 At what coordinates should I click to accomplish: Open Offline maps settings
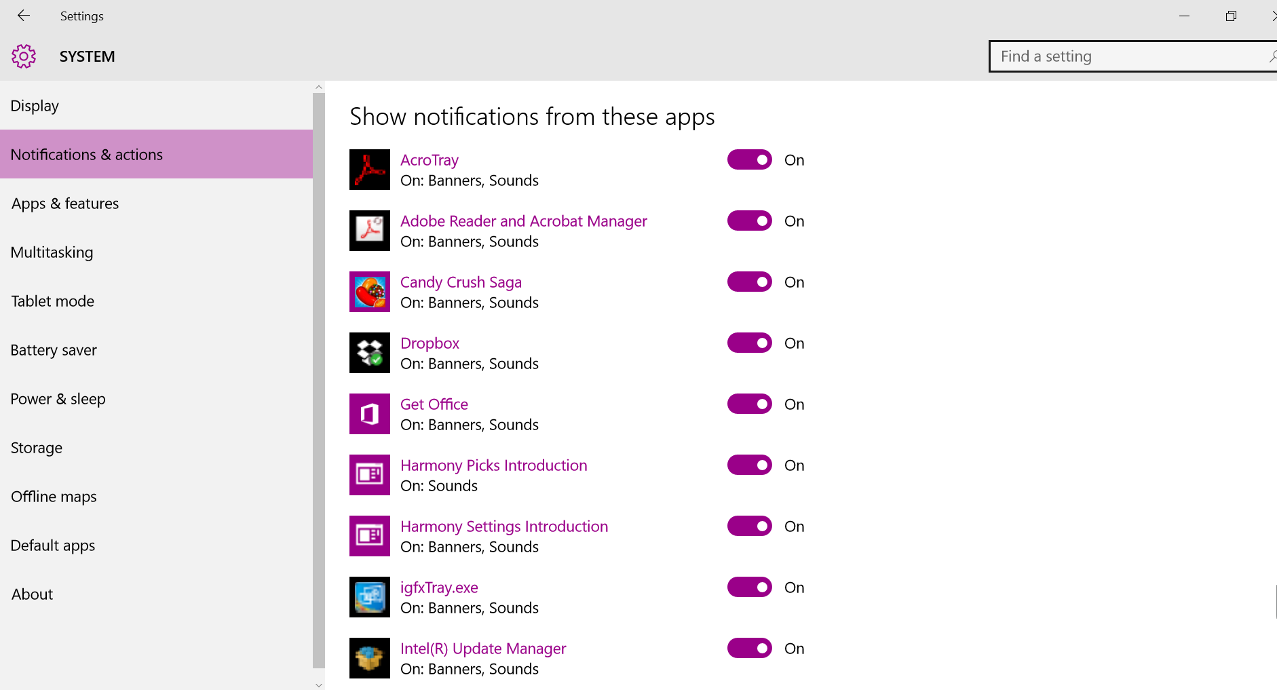[x=156, y=497]
